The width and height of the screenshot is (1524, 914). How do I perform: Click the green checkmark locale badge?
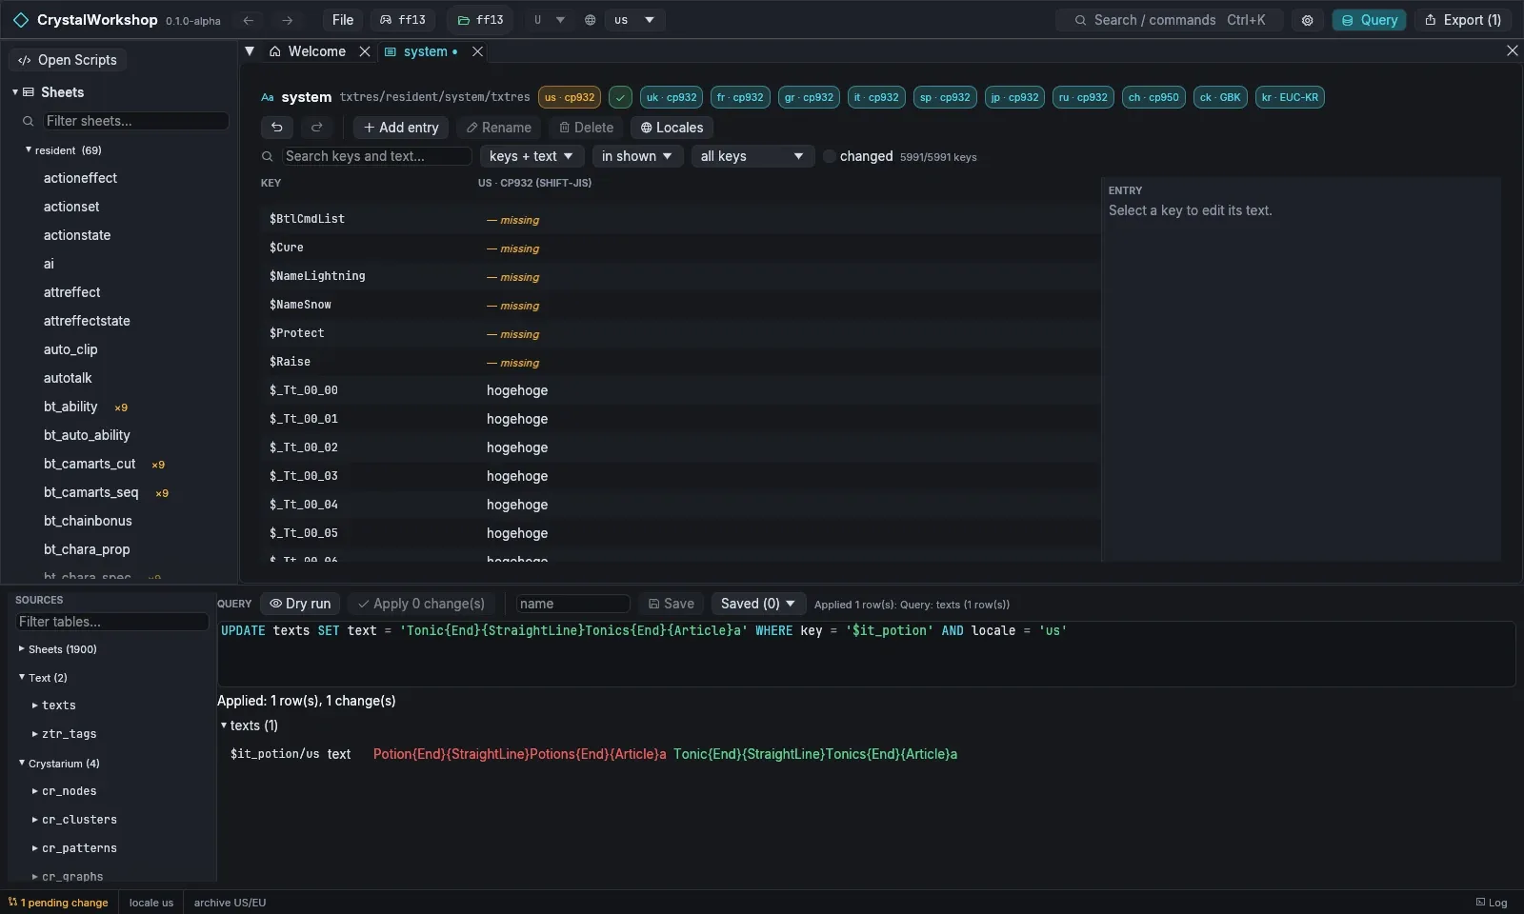tap(620, 97)
